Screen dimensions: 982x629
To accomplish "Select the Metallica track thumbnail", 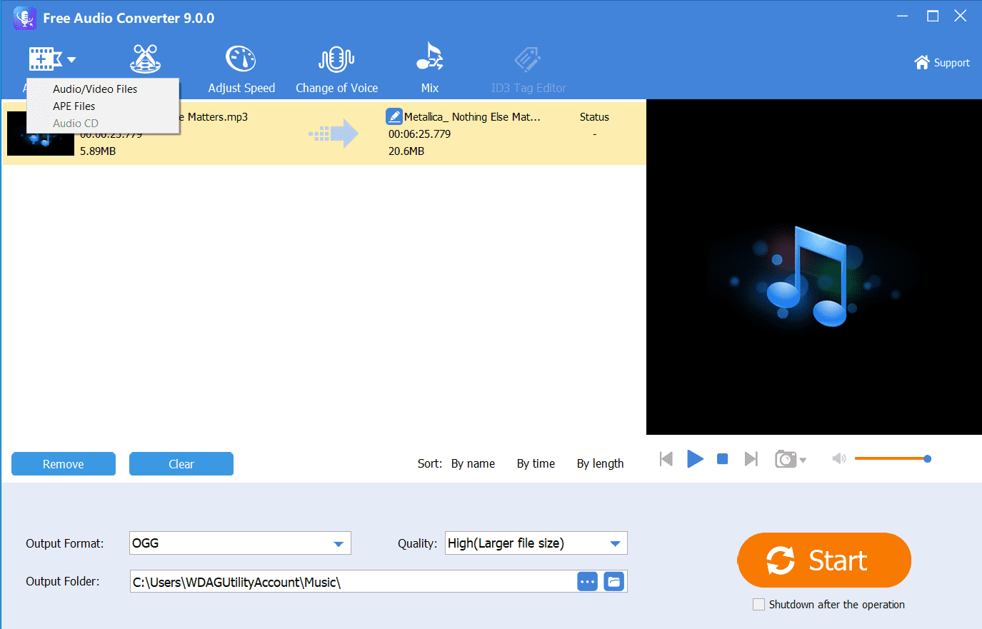I will [41, 134].
